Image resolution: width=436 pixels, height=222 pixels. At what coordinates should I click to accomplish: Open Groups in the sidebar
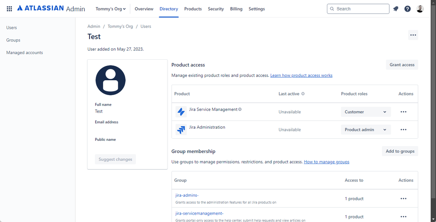click(14, 40)
